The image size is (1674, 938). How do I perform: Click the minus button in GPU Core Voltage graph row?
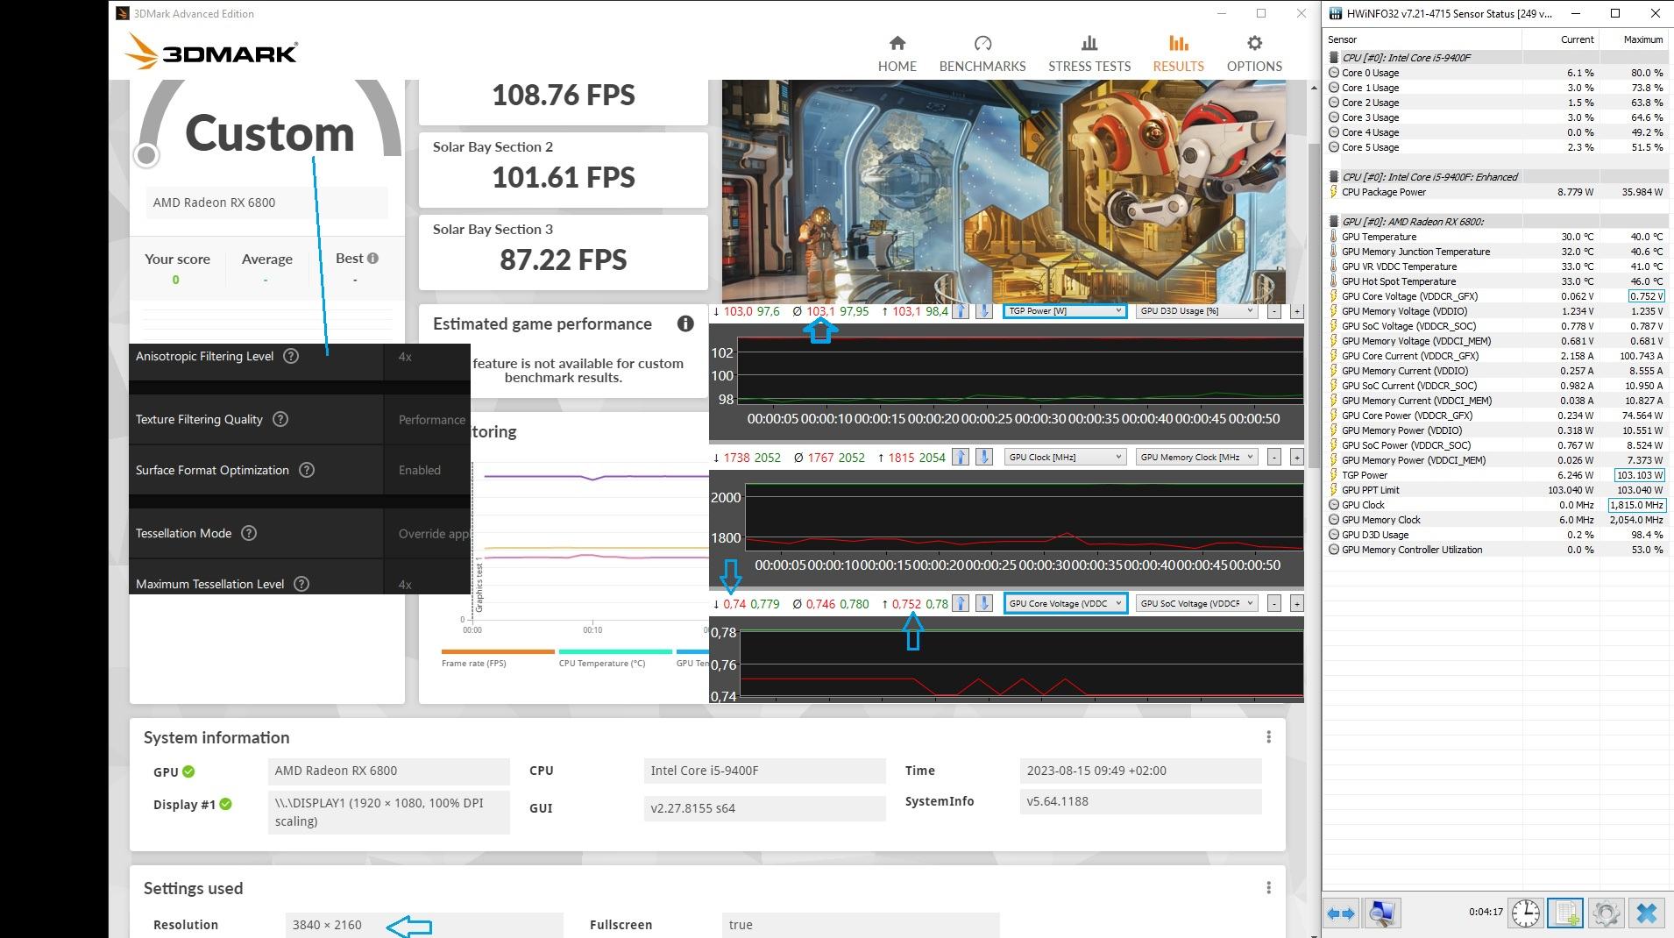(1273, 603)
